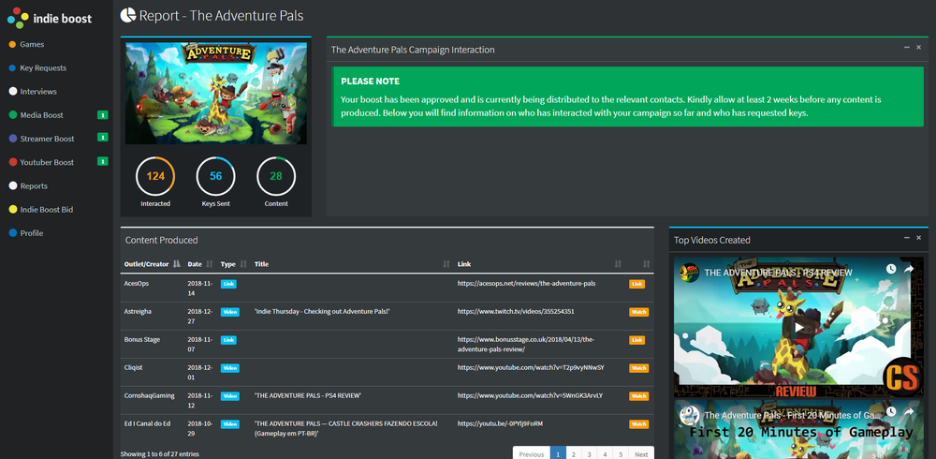
Task: Sort table by Outlet/Creator column
Action: coord(152,263)
